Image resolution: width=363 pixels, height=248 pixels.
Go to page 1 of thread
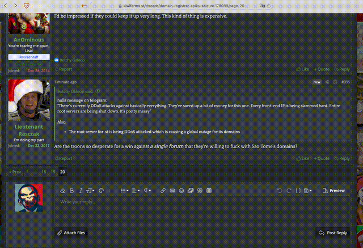(x=28, y=172)
